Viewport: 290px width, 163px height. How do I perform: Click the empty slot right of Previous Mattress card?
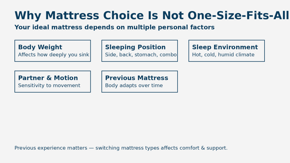pos(227,81)
